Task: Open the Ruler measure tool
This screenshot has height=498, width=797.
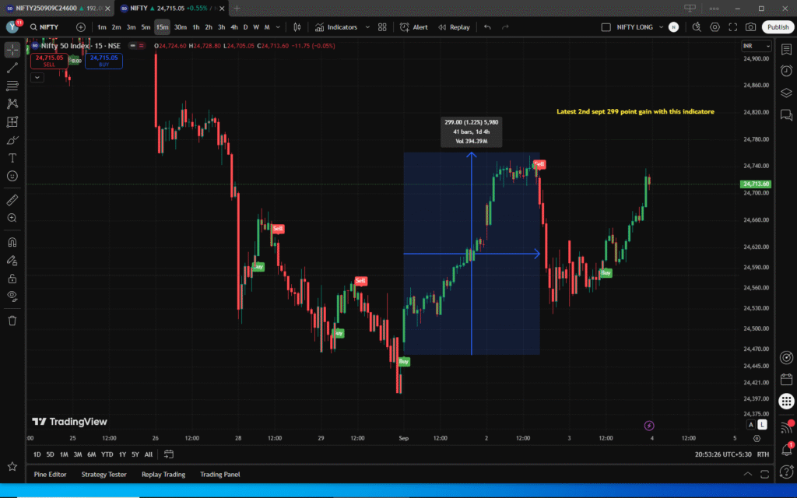Action: tap(12, 200)
